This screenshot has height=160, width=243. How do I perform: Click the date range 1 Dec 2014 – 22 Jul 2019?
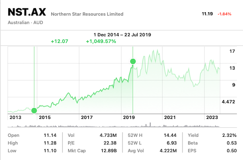(x=122, y=35)
